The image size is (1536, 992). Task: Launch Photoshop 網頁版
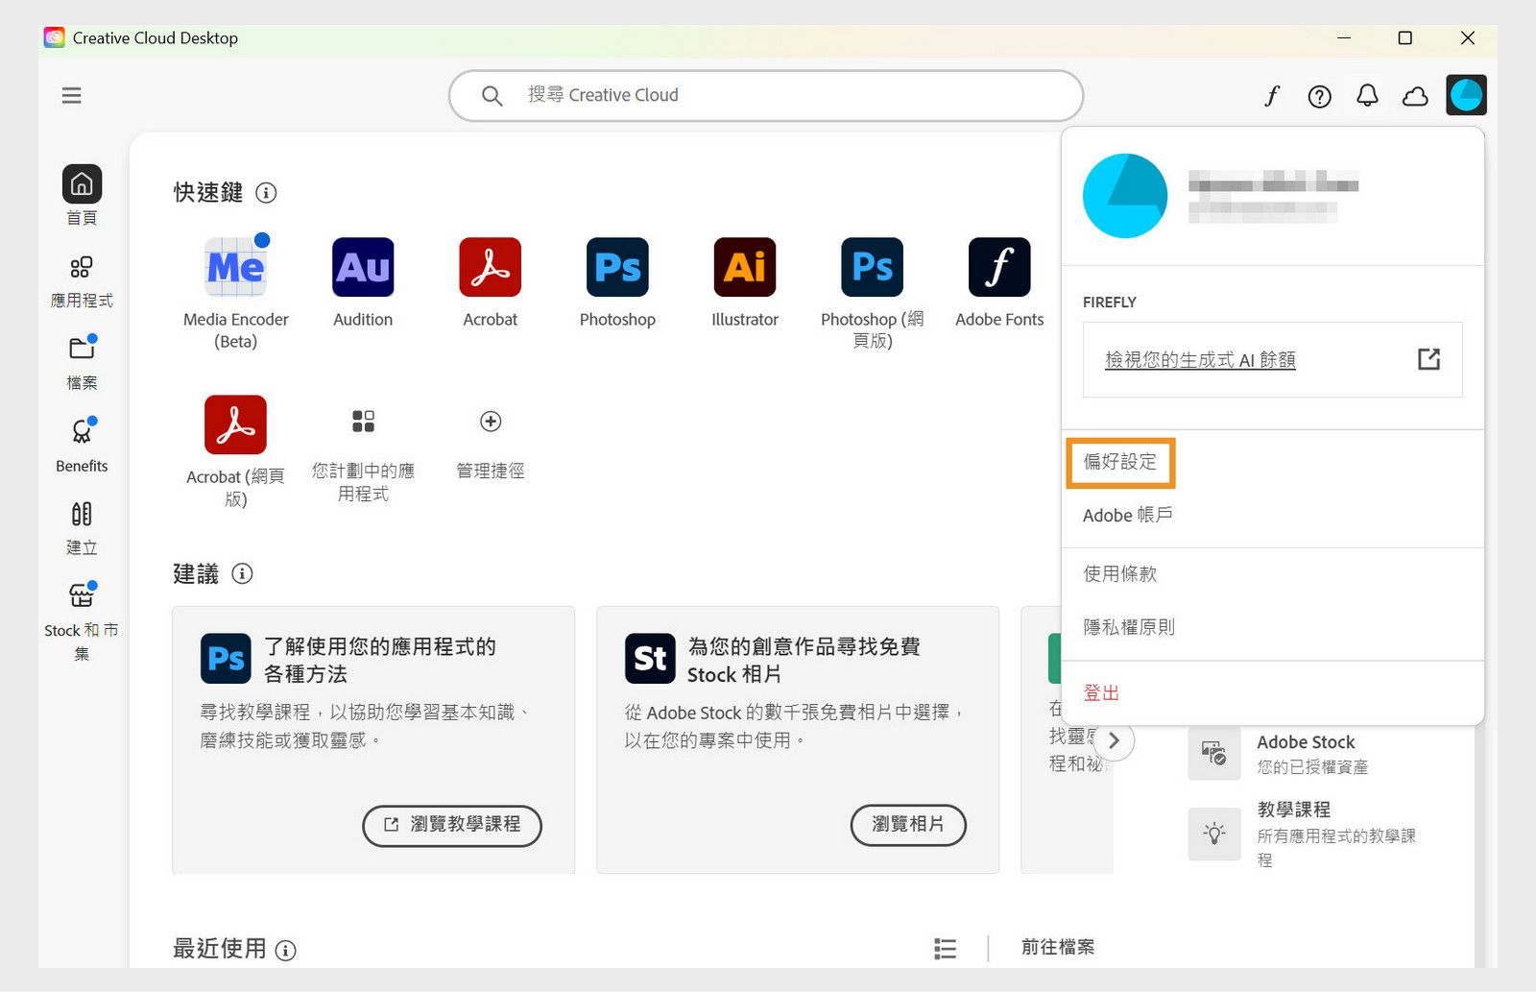(870, 267)
